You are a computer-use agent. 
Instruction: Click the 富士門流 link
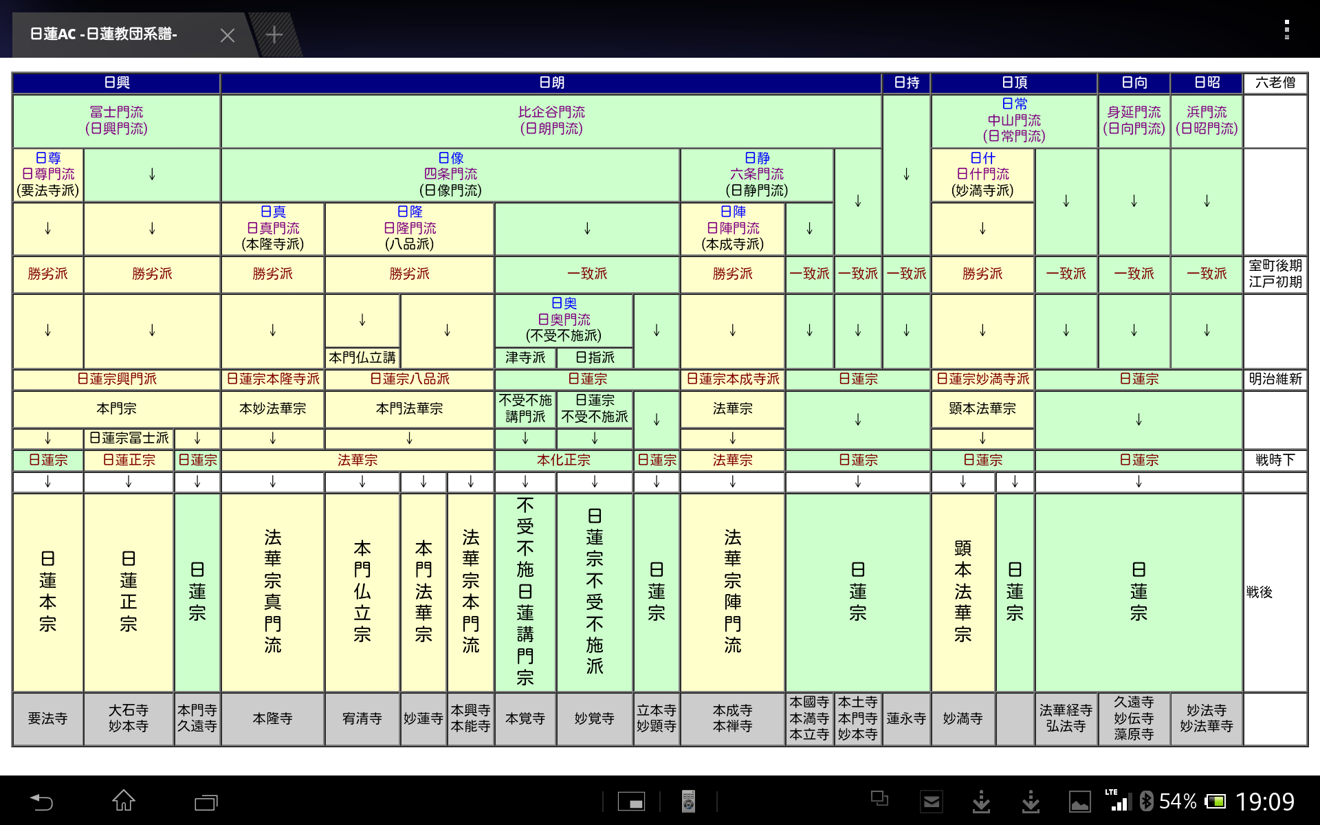[117, 112]
